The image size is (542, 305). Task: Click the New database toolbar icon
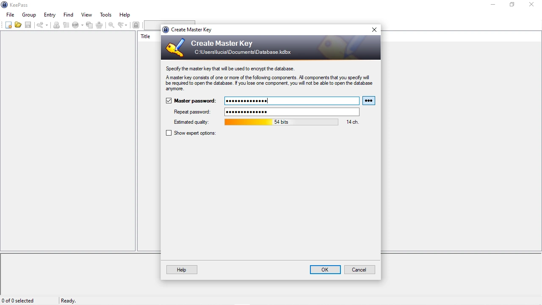point(8,25)
